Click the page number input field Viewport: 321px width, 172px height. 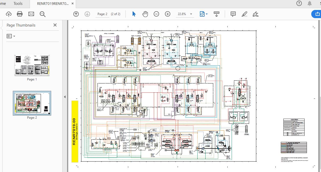102,14
